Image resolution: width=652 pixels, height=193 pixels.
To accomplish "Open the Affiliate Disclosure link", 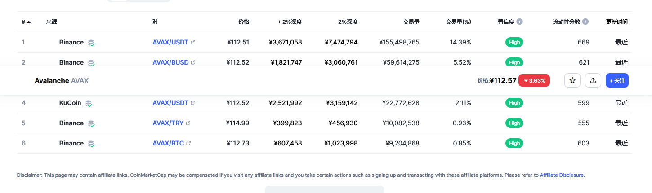I will coord(562,175).
